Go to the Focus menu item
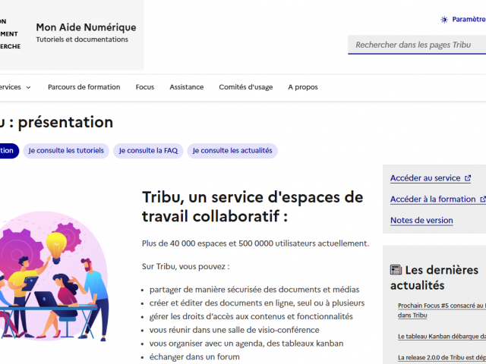Viewport: 486px width, 364px height. click(144, 87)
